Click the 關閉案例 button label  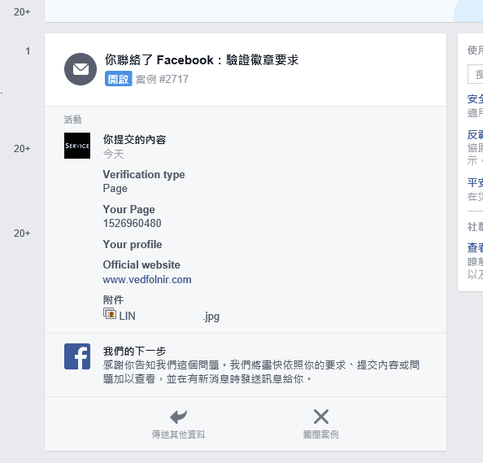[x=321, y=435]
